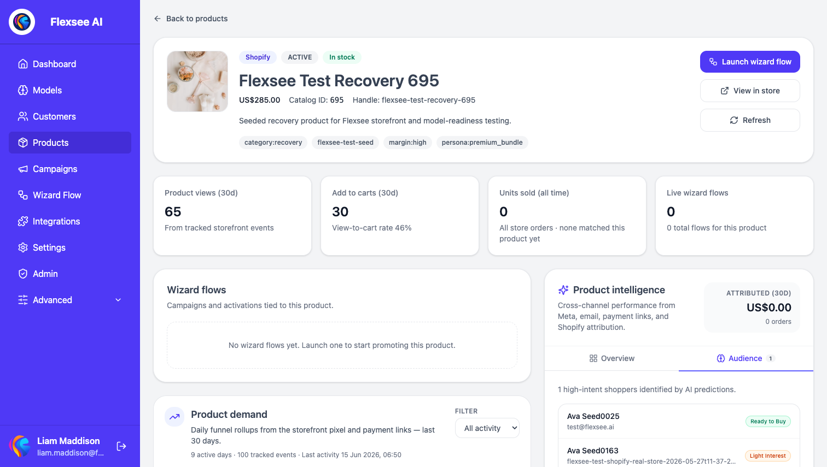Click the refresh arrows icon
827x467 pixels.
coord(734,120)
